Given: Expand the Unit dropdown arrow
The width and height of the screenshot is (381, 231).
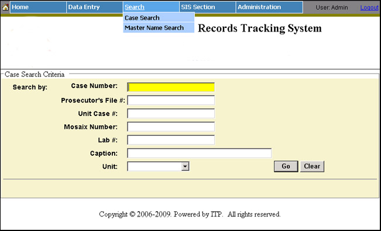Looking at the screenshot, I should coord(185,166).
